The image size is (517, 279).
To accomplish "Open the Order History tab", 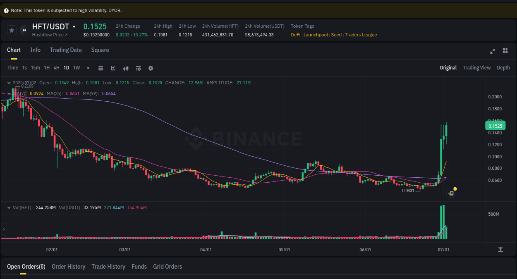I will tap(68, 267).
